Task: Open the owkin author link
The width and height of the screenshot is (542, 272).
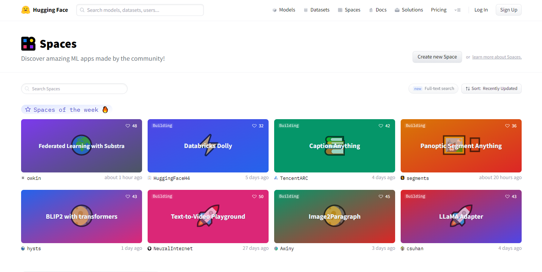Action: click(34, 178)
